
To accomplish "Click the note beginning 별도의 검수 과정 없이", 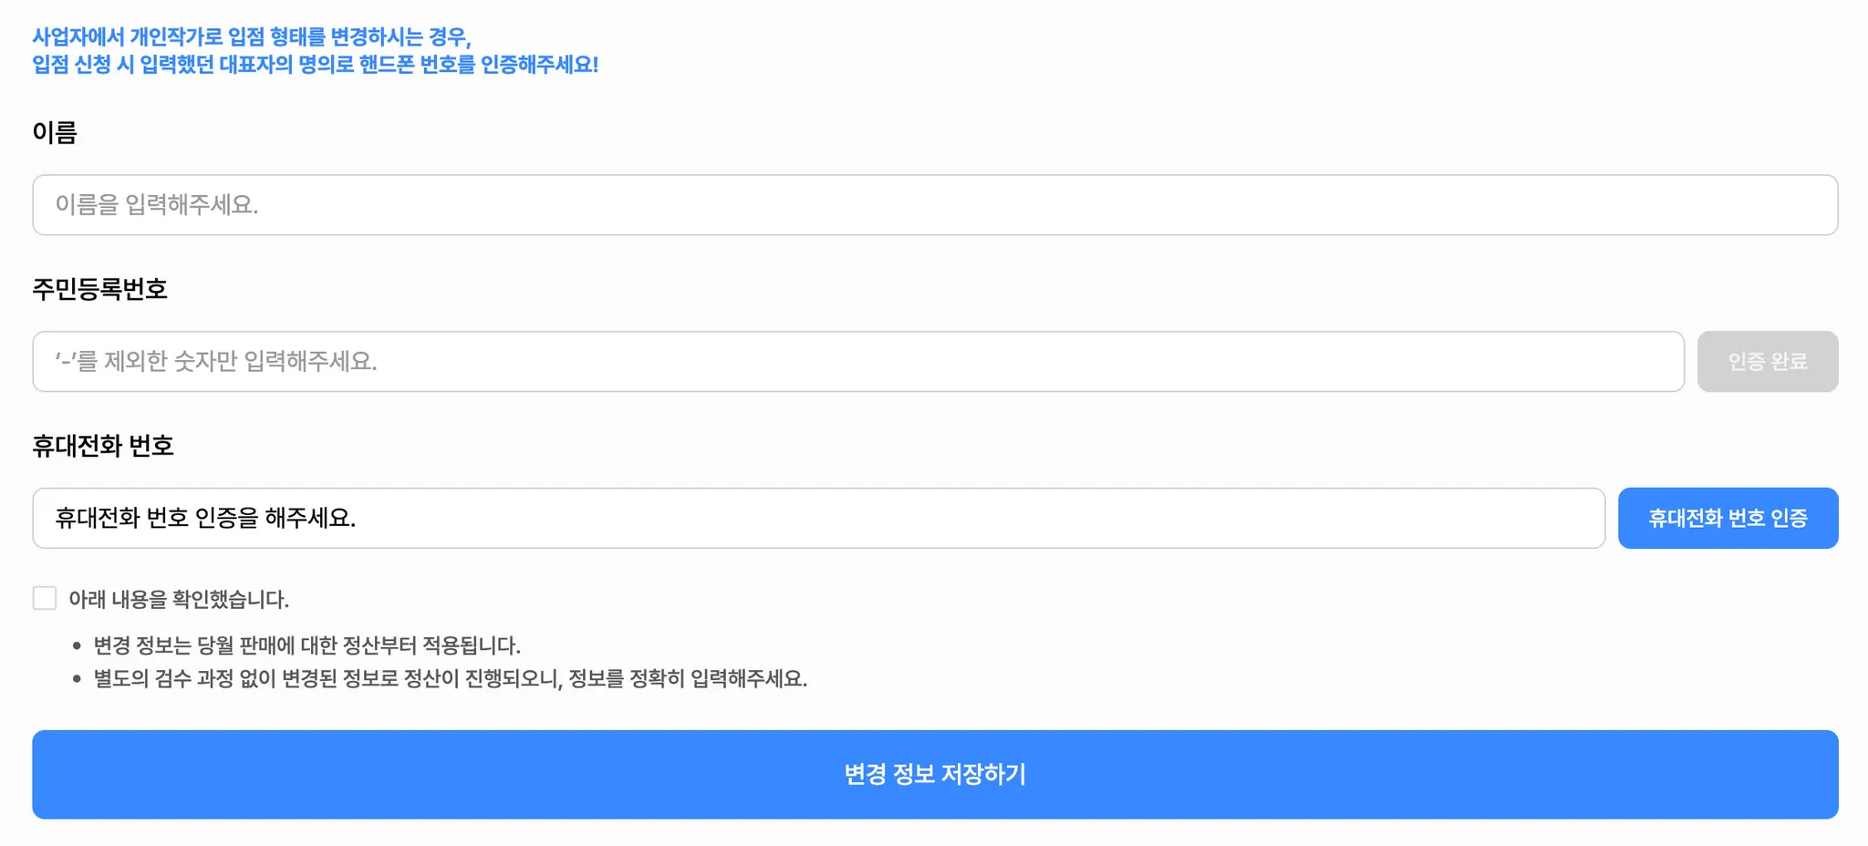I will tap(450, 679).
